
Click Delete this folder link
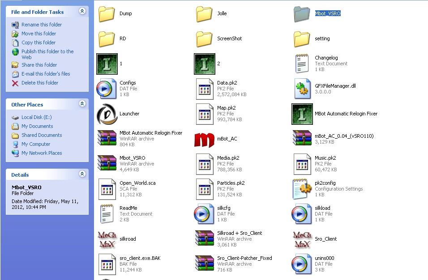click(40, 83)
